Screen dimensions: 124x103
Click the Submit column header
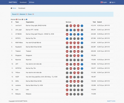coord(99,22)
